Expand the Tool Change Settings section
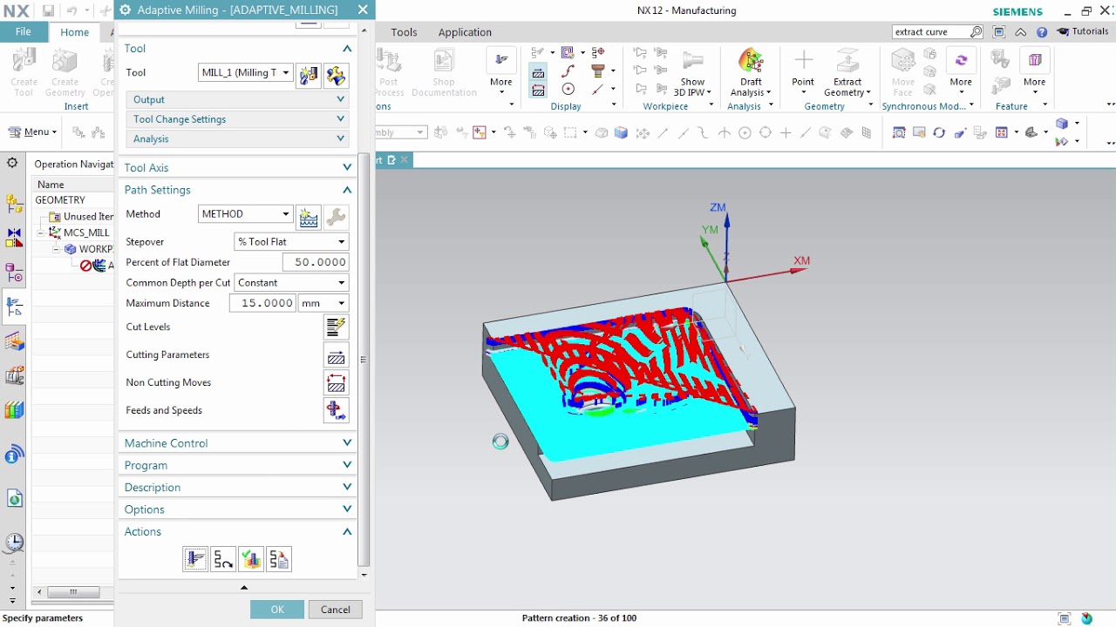 pos(239,119)
